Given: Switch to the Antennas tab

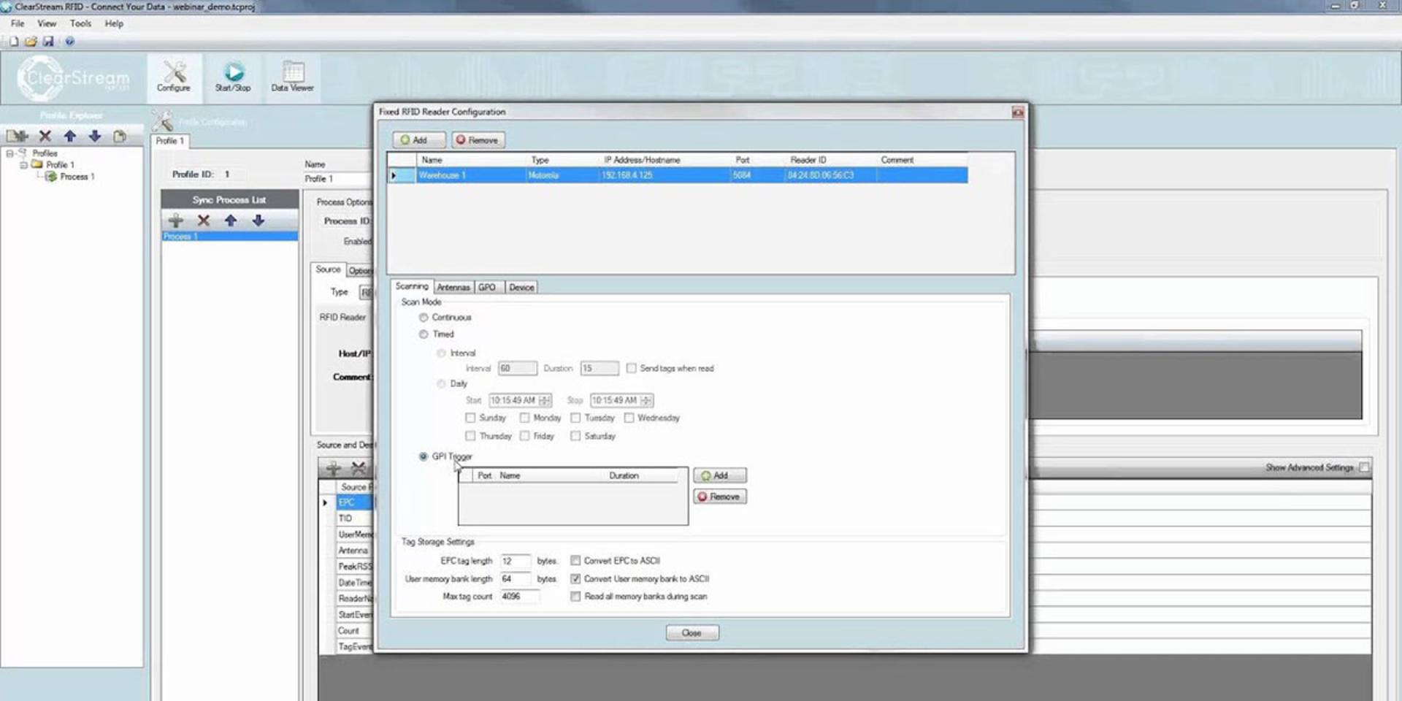Looking at the screenshot, I should click(453, 288).
